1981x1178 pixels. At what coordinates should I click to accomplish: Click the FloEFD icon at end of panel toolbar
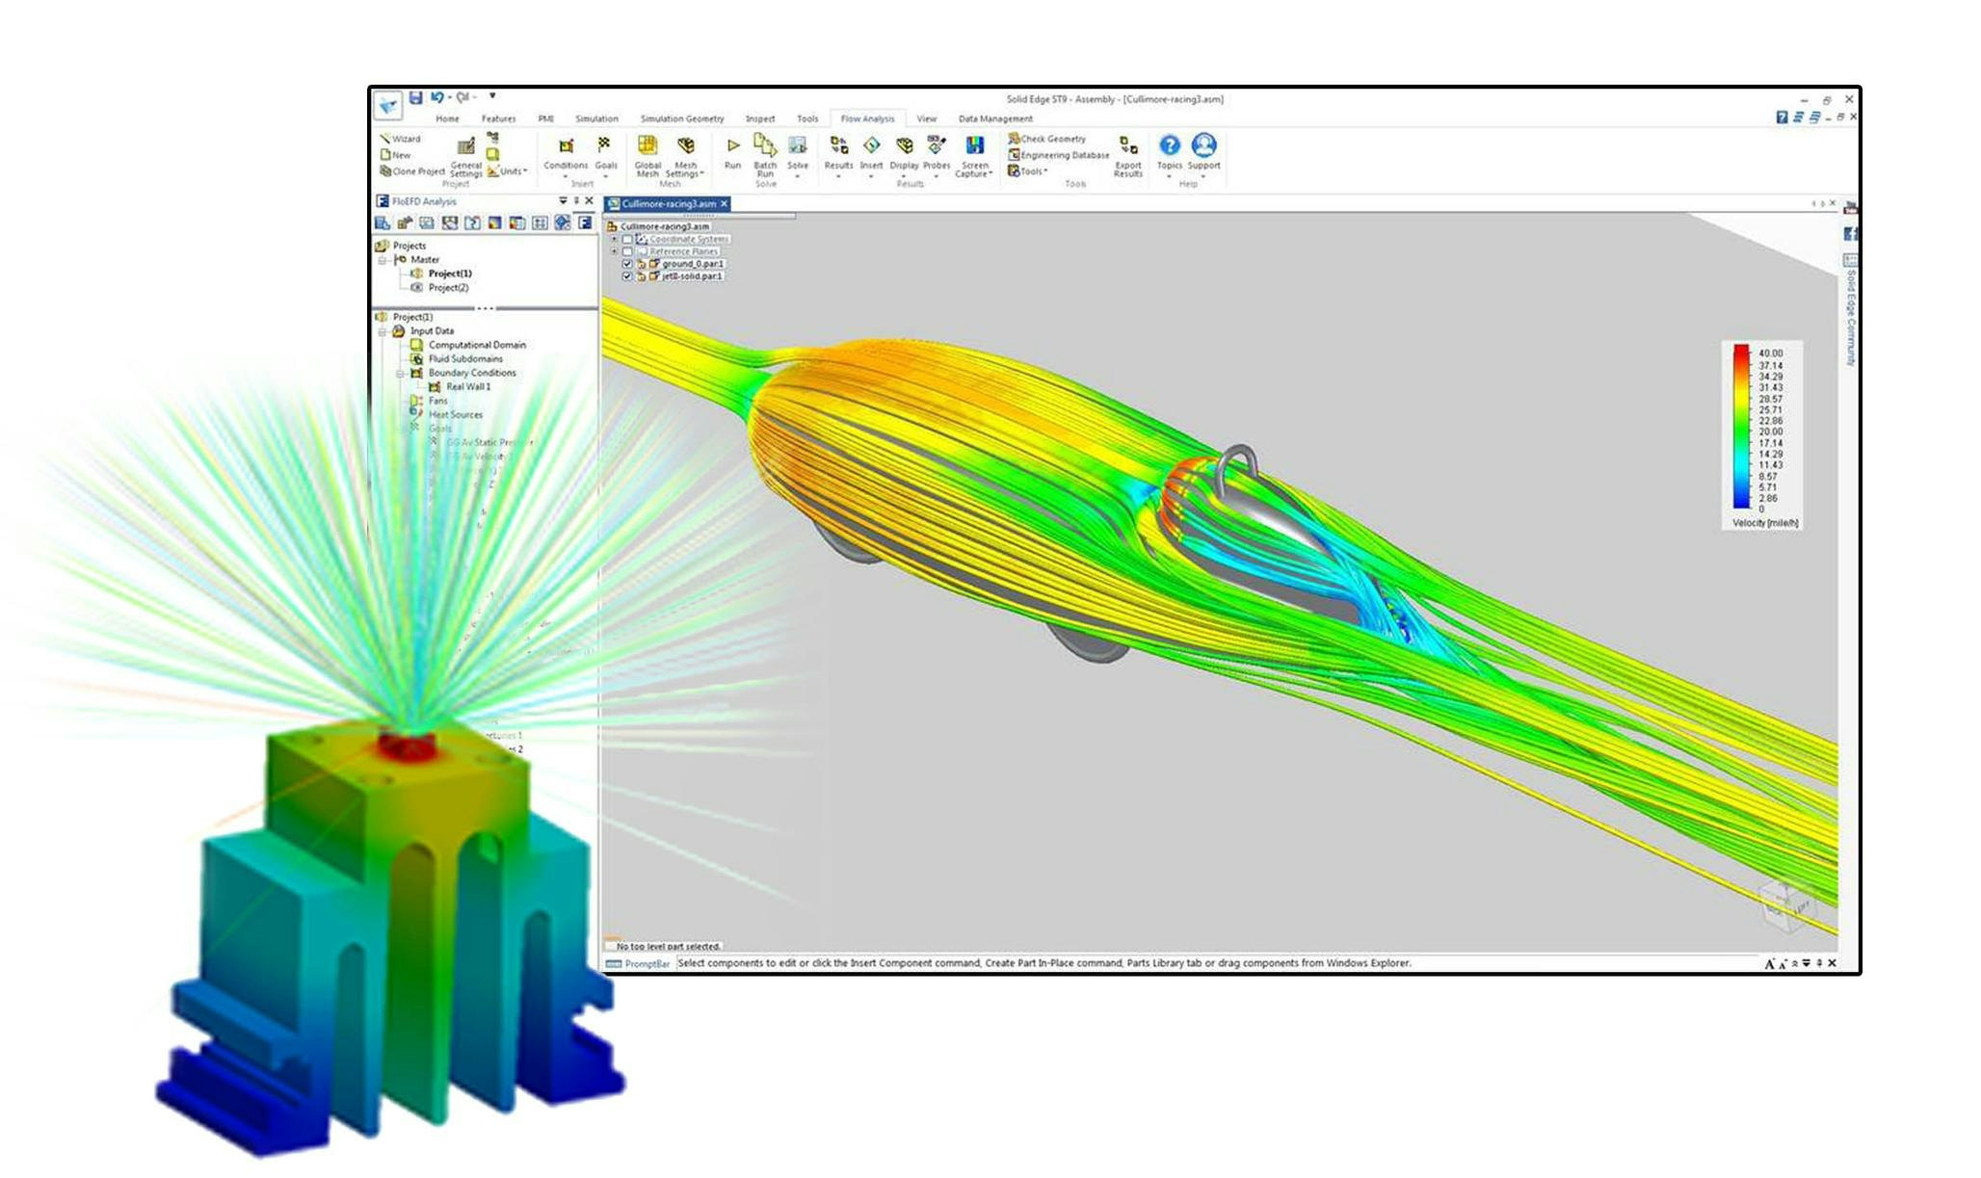[x=585, y=223]
